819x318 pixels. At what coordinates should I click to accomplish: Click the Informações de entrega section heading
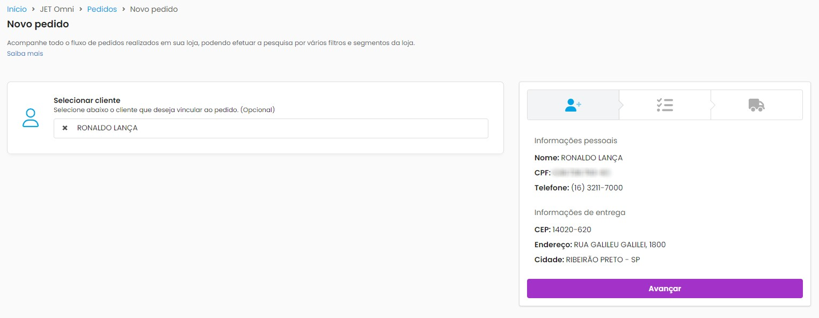pos(580,212)
